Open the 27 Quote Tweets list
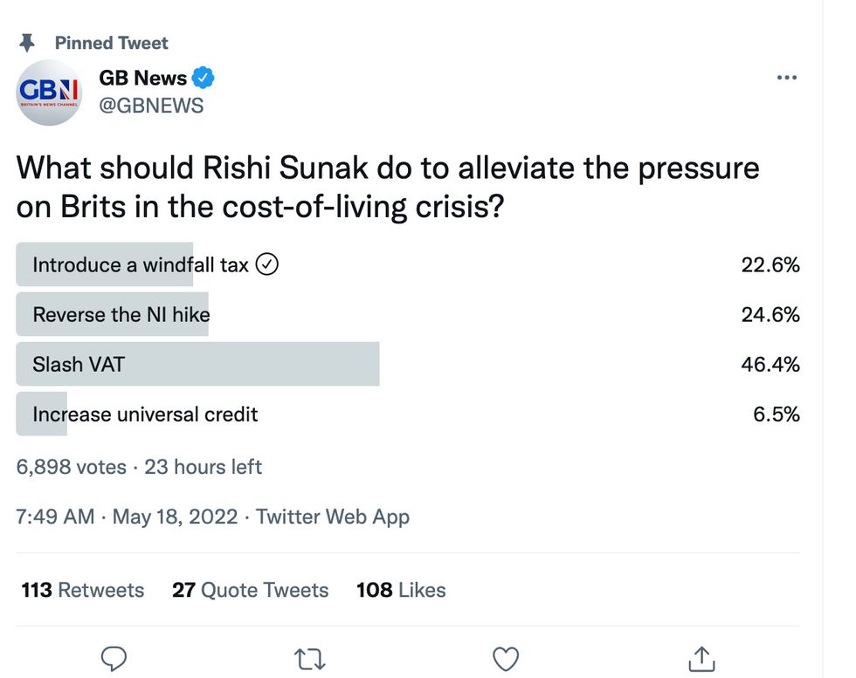 [250, 590]
